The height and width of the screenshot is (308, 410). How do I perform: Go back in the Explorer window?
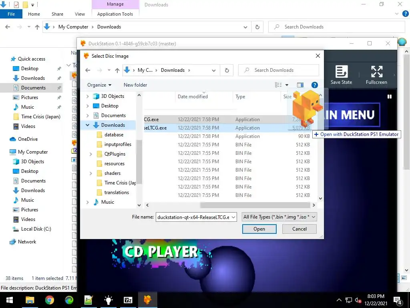(8, 27)
